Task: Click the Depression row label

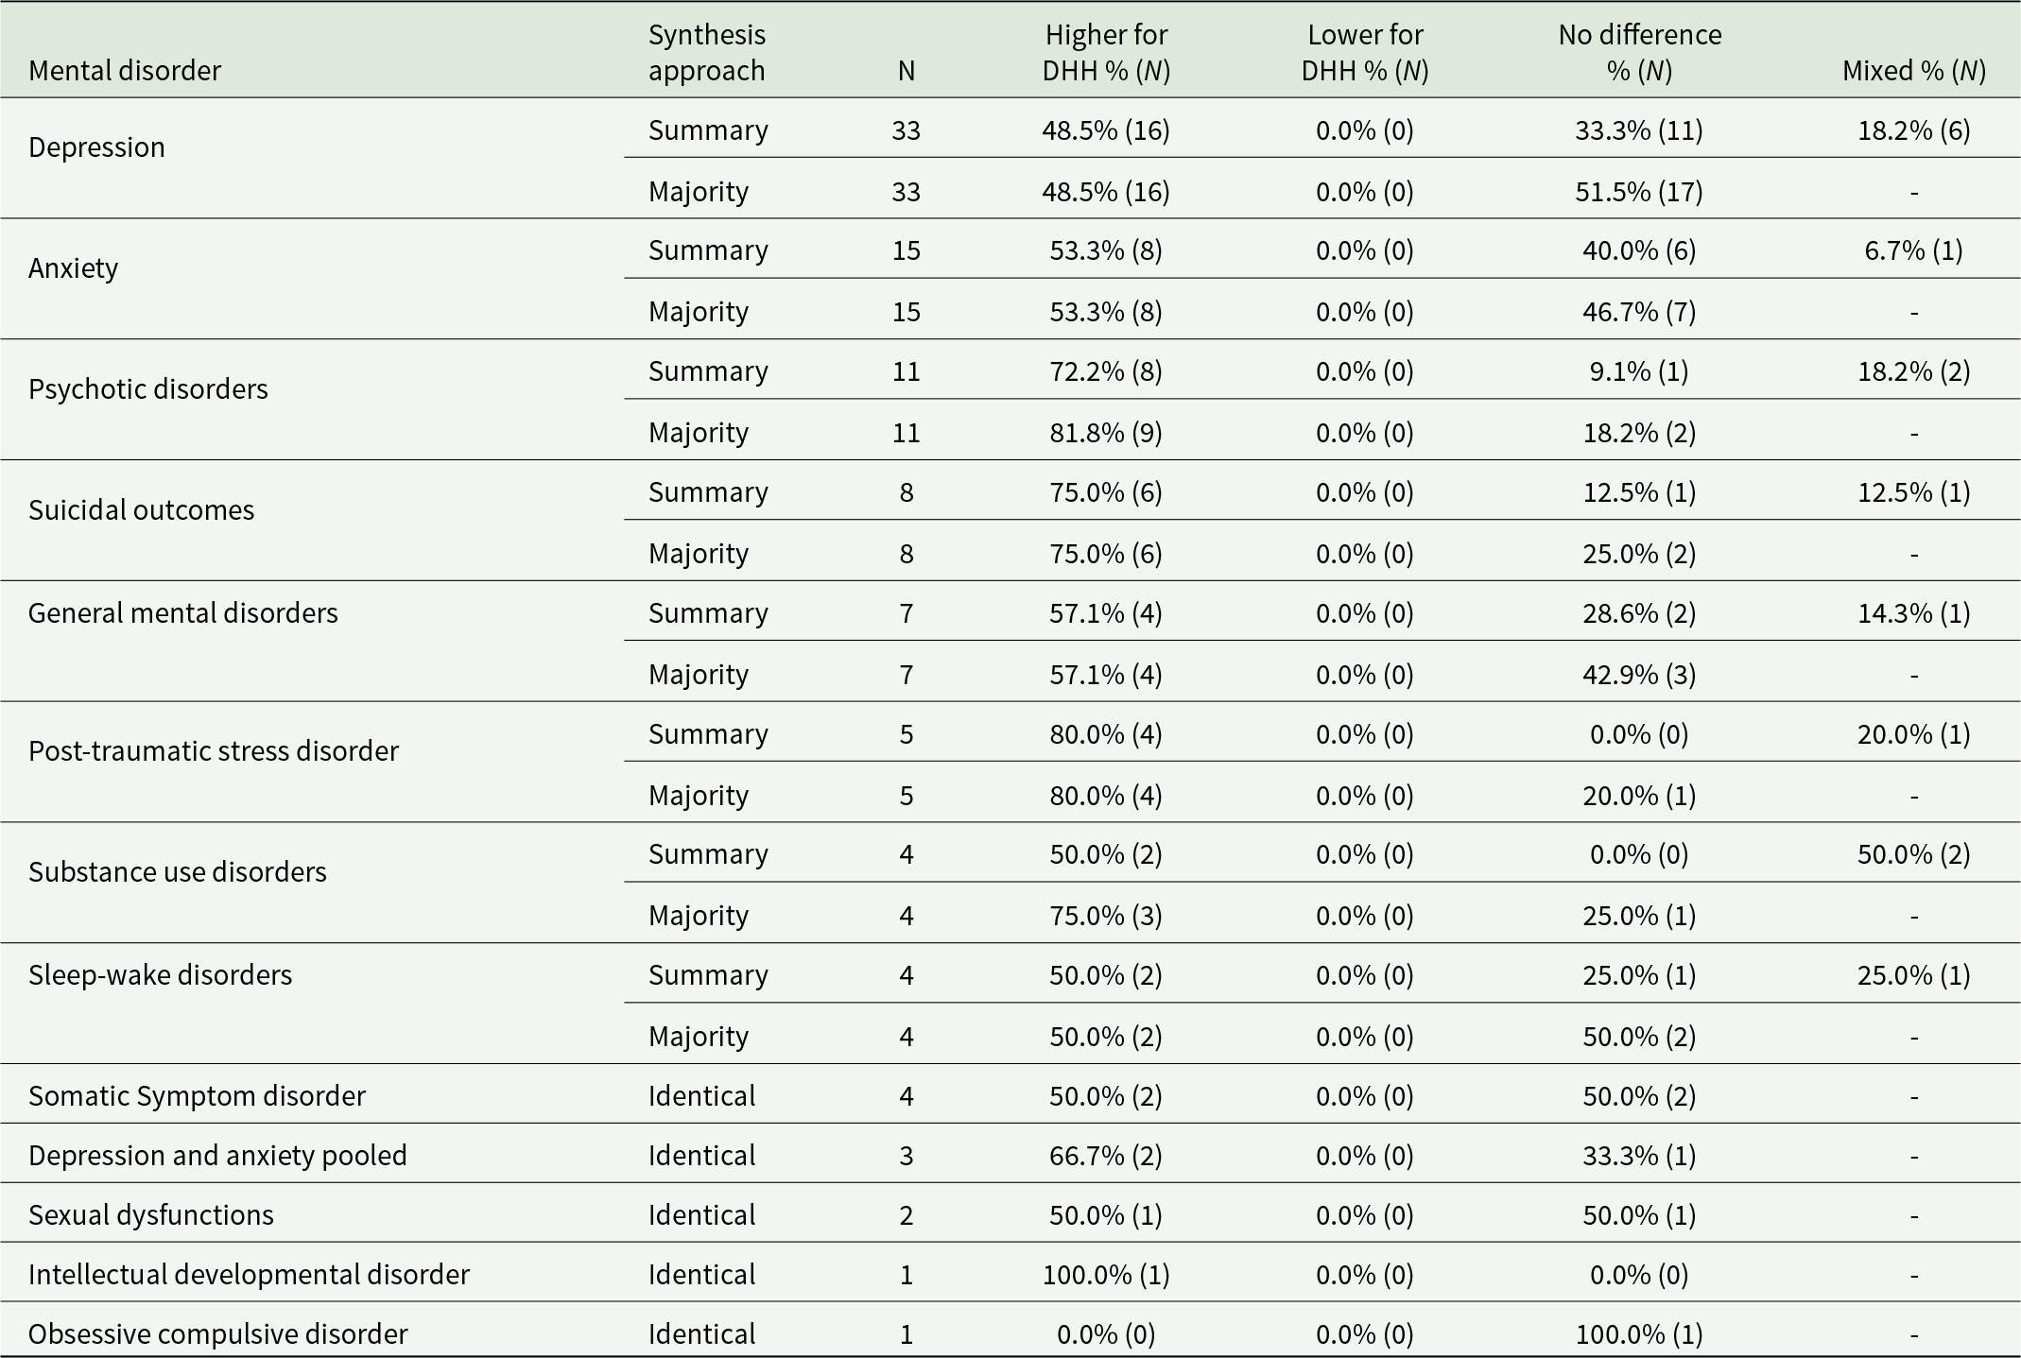Action: [x=96, y=147]
